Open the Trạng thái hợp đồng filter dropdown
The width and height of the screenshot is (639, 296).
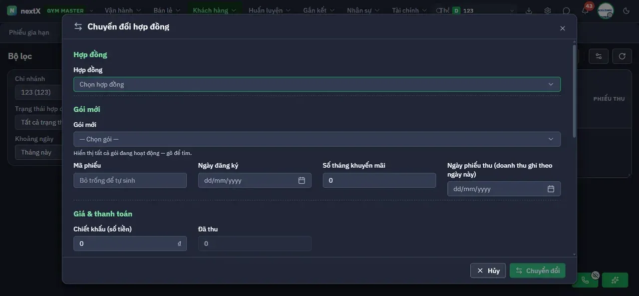pos(39,122)
